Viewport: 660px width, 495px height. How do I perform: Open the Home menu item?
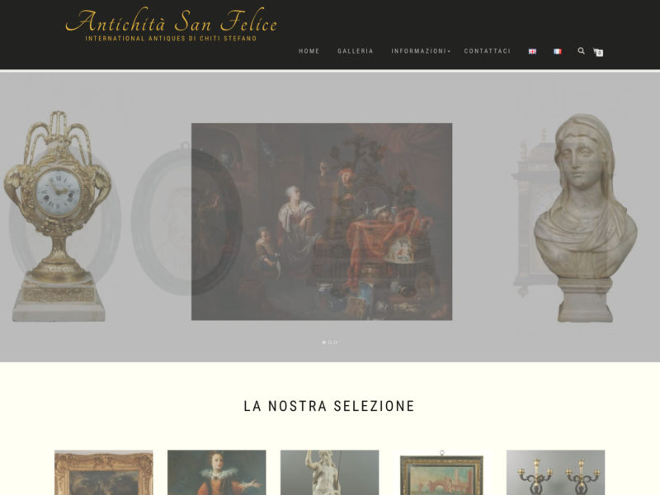pyautogui.click(x=309, y=51)
